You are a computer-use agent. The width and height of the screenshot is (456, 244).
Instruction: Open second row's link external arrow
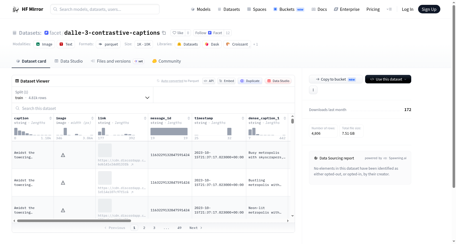coord(132,192)
